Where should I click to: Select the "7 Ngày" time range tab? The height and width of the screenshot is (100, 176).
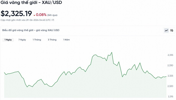click(x=22, y=40)
